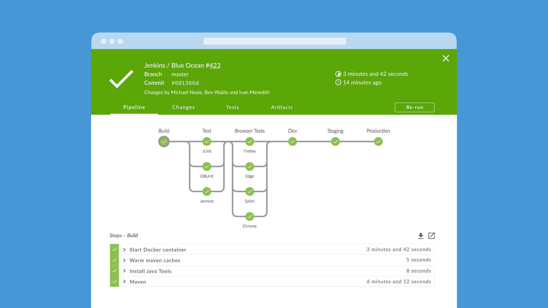Open the Artifacts tab
The height and width of the screenshot is (308, 548).
click(282, 108)
